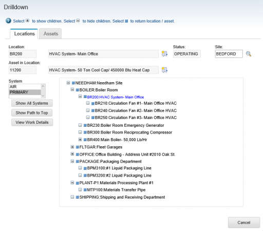
Task: Click MTP100:Materials Transfer Pipe text
Action: [x=116, y=190]
